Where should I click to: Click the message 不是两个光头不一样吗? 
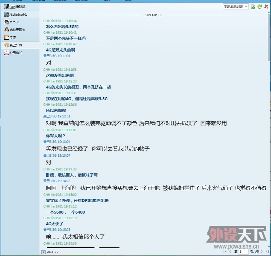point(66,38)
